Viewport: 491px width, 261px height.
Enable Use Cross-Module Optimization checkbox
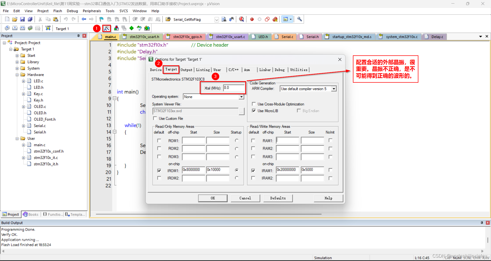tap(254, 104)
